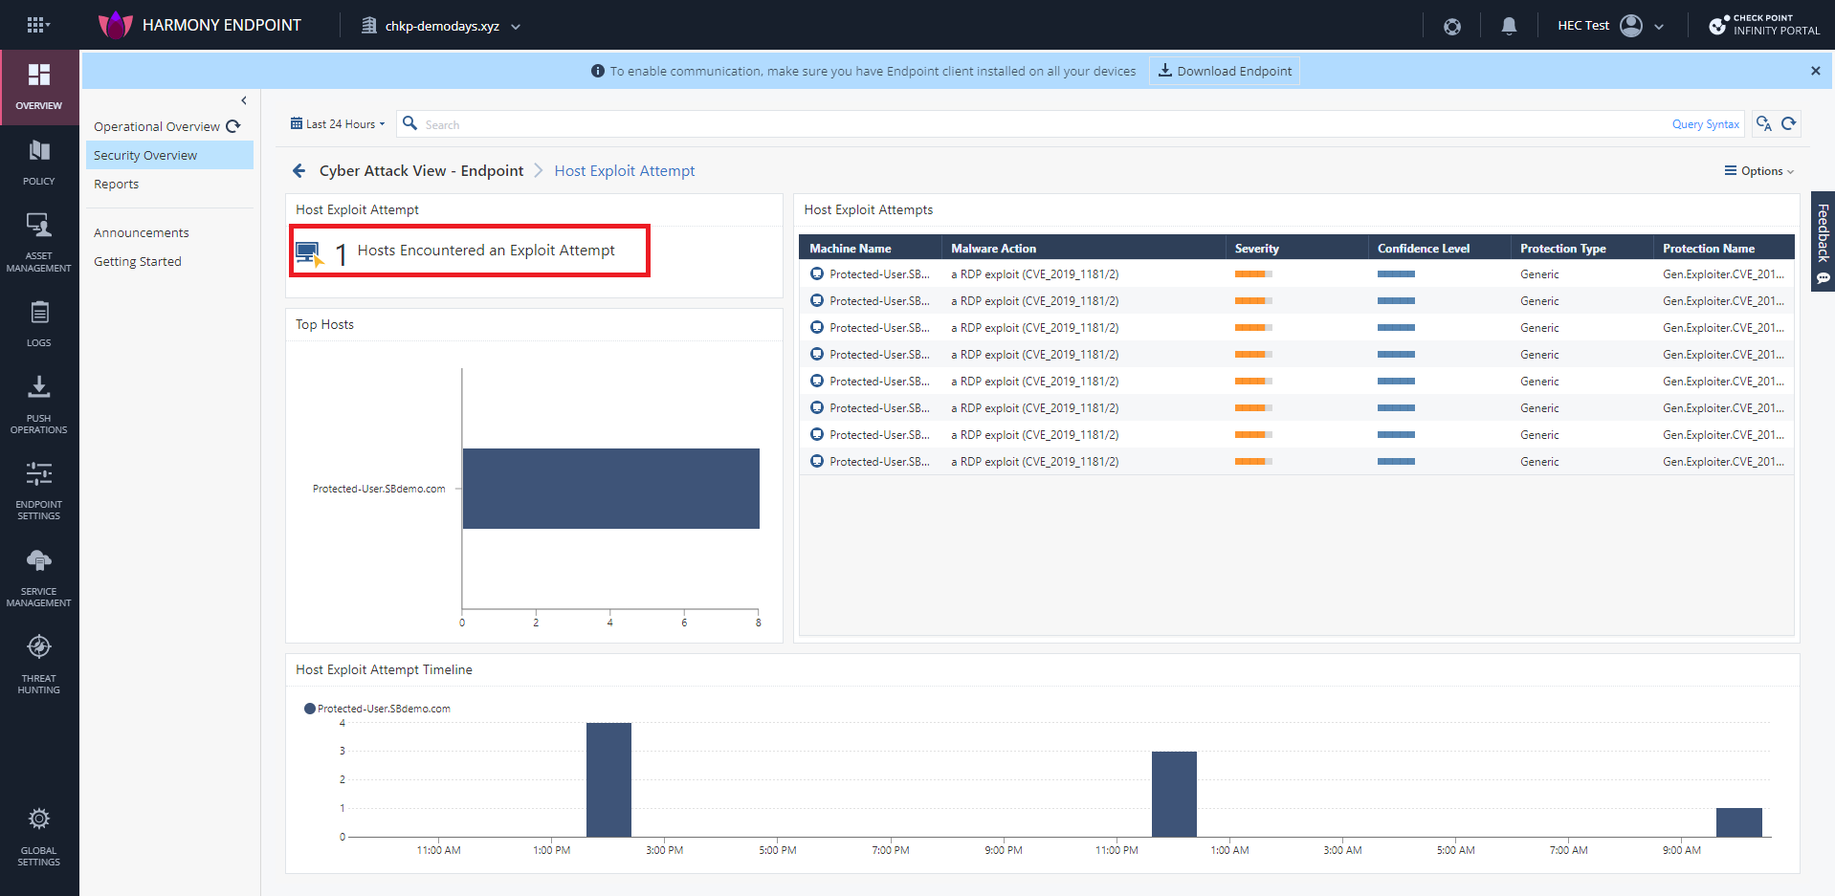
Task: Open the Query Syntax link
Action: click(x=1705, y=124)
